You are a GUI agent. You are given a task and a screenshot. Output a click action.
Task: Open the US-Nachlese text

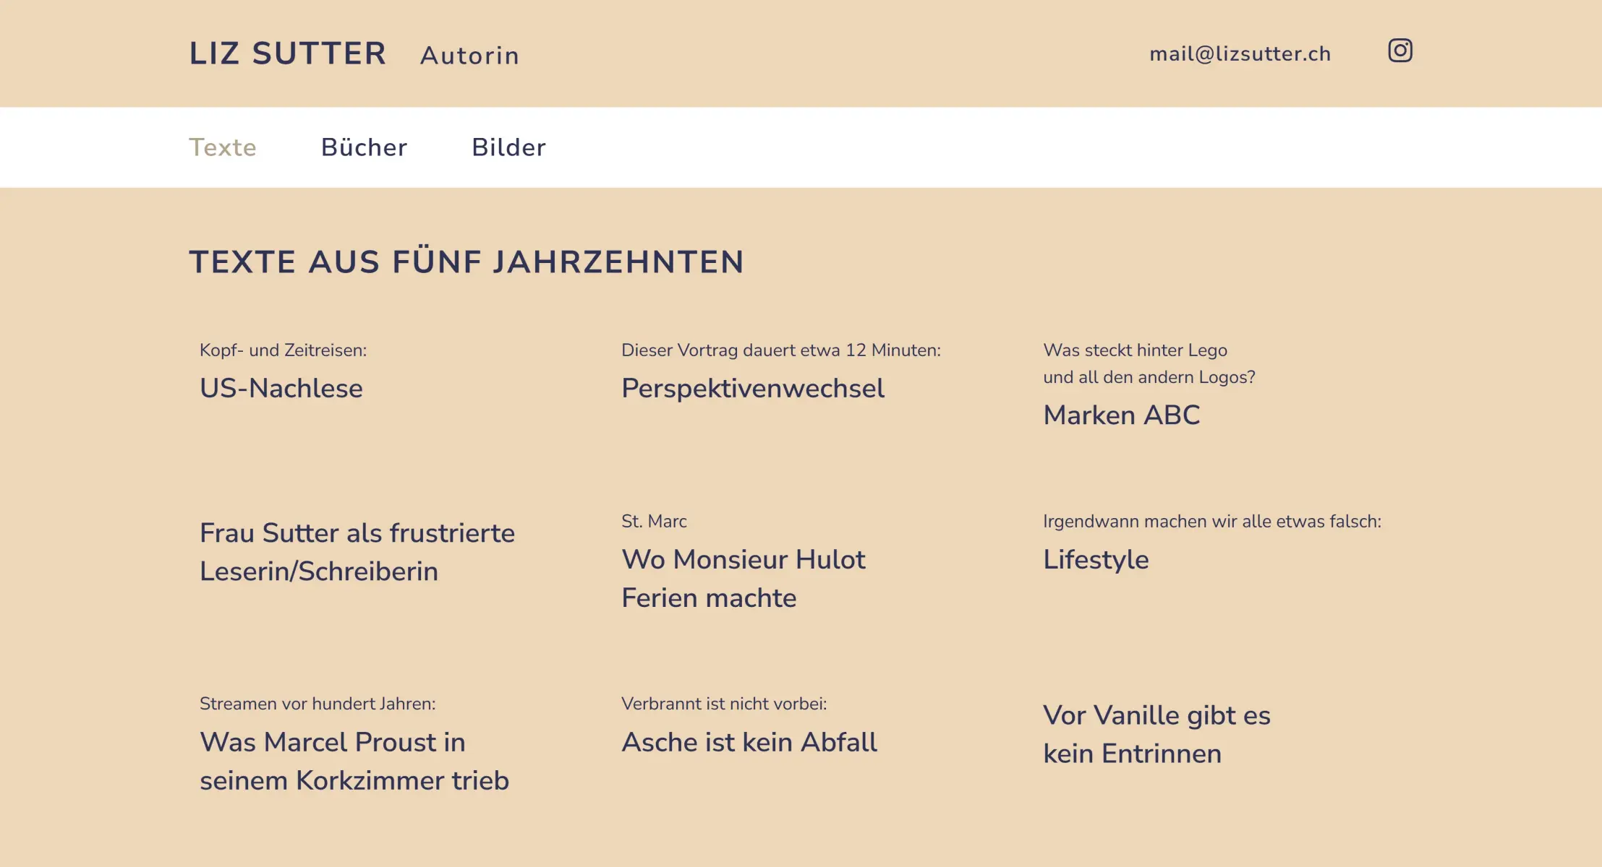pos(281,388)
